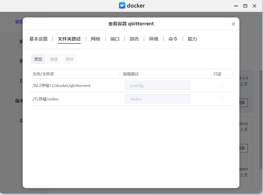263x195 pixels.
Task: Click the 编辑 button
Action: [x=54, y=59]
